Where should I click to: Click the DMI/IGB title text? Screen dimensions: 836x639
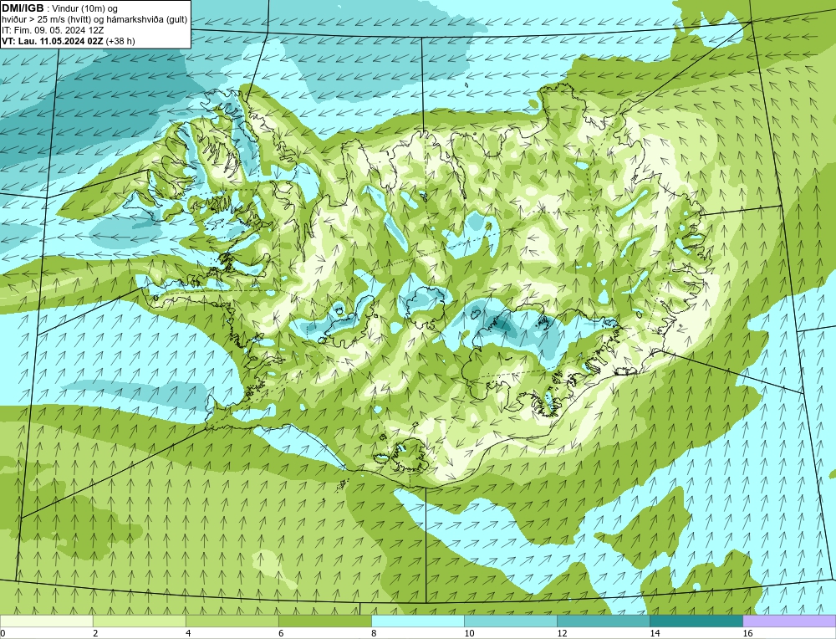point(23,8)
